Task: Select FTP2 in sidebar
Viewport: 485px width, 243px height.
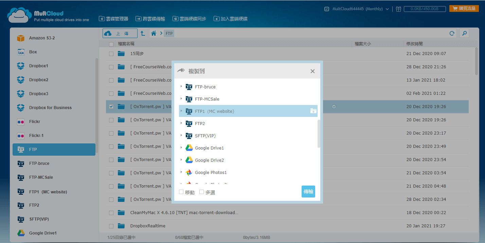Action: coord(54,205)
